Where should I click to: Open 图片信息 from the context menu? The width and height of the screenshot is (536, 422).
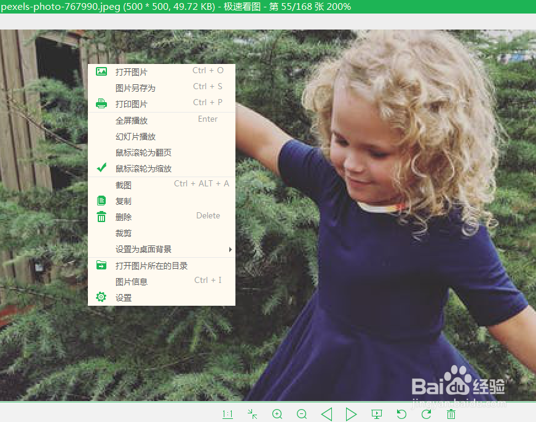[161, 282]
